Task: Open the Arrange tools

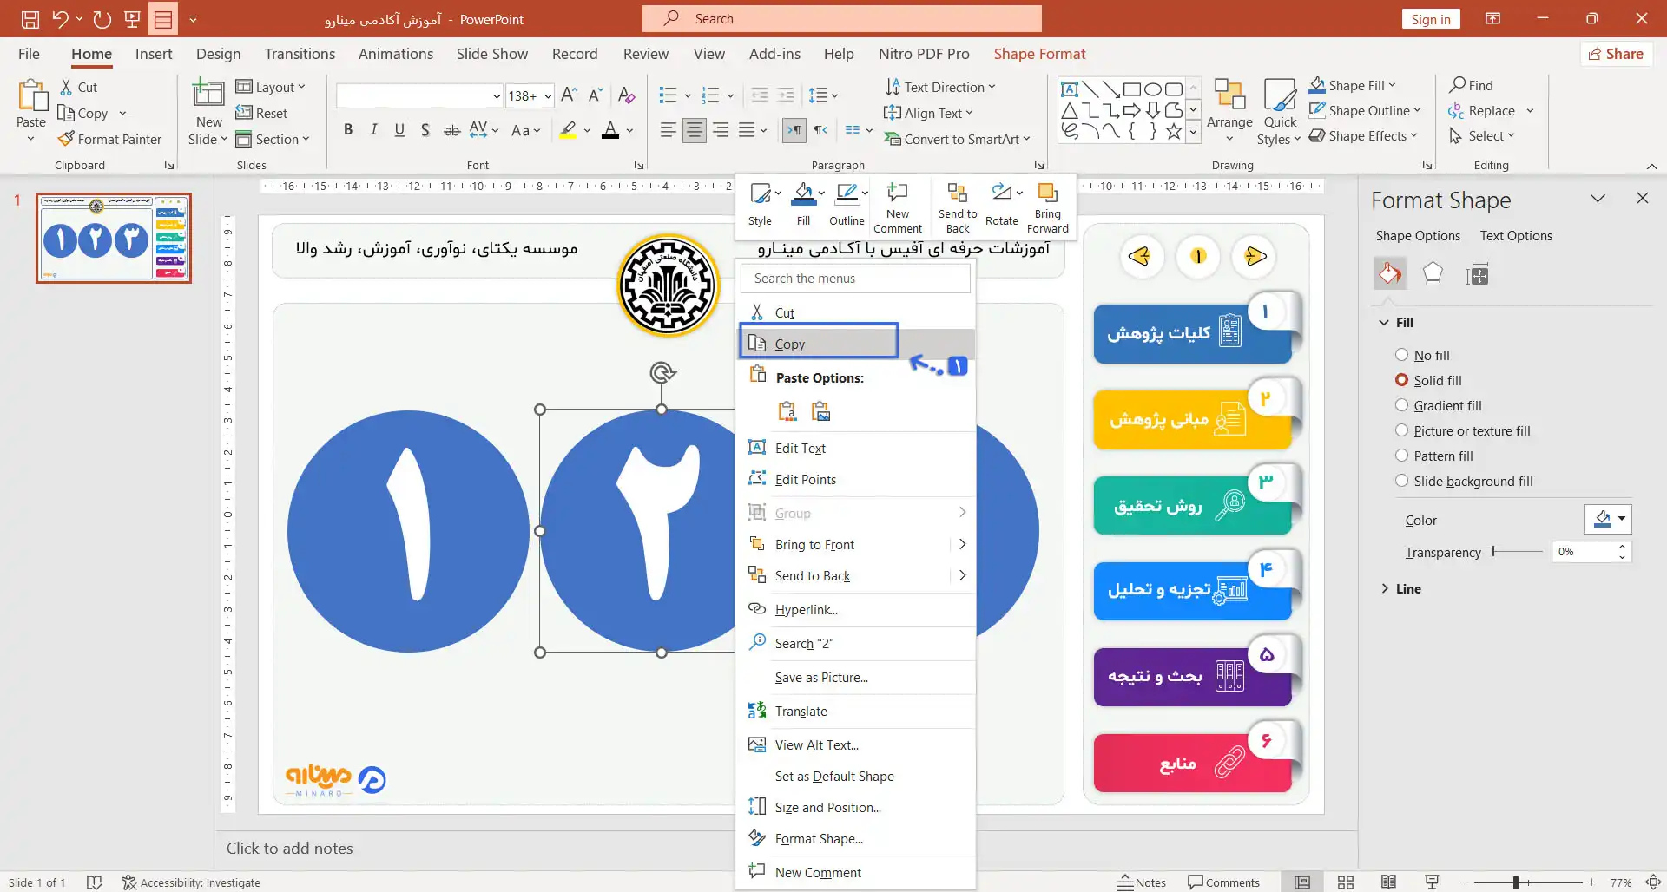Action: click(1229, 111)
